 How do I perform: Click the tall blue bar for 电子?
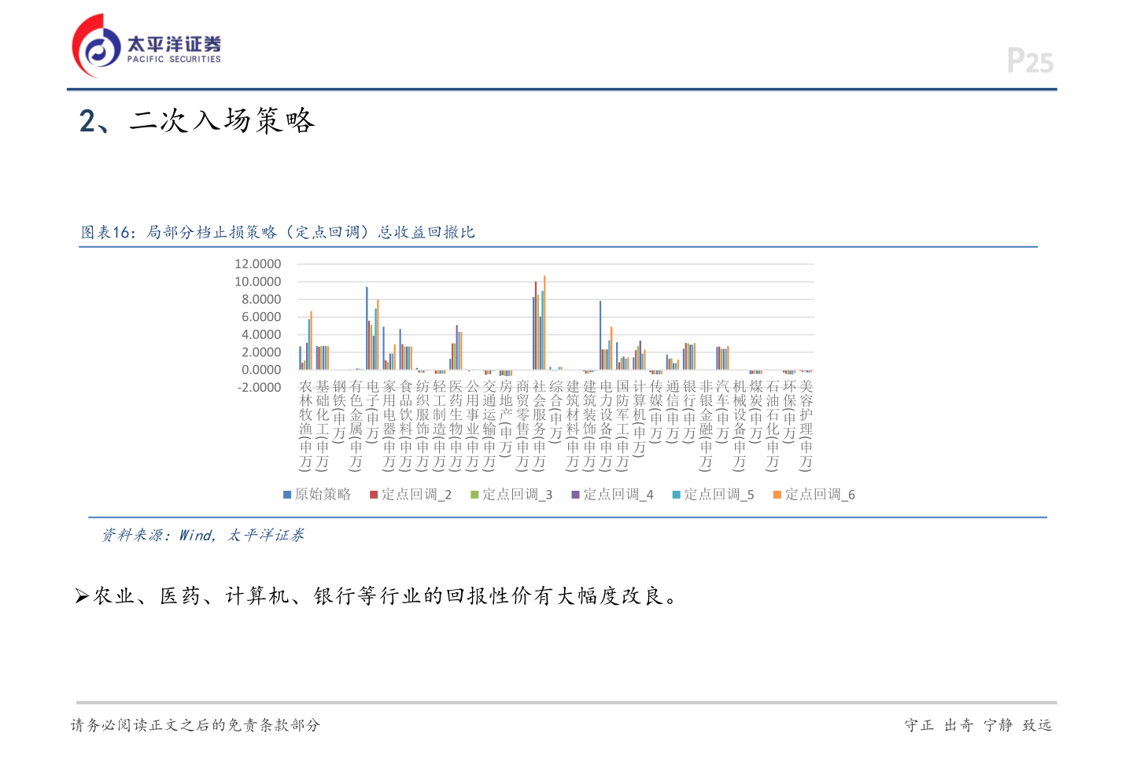click(367, 328)
